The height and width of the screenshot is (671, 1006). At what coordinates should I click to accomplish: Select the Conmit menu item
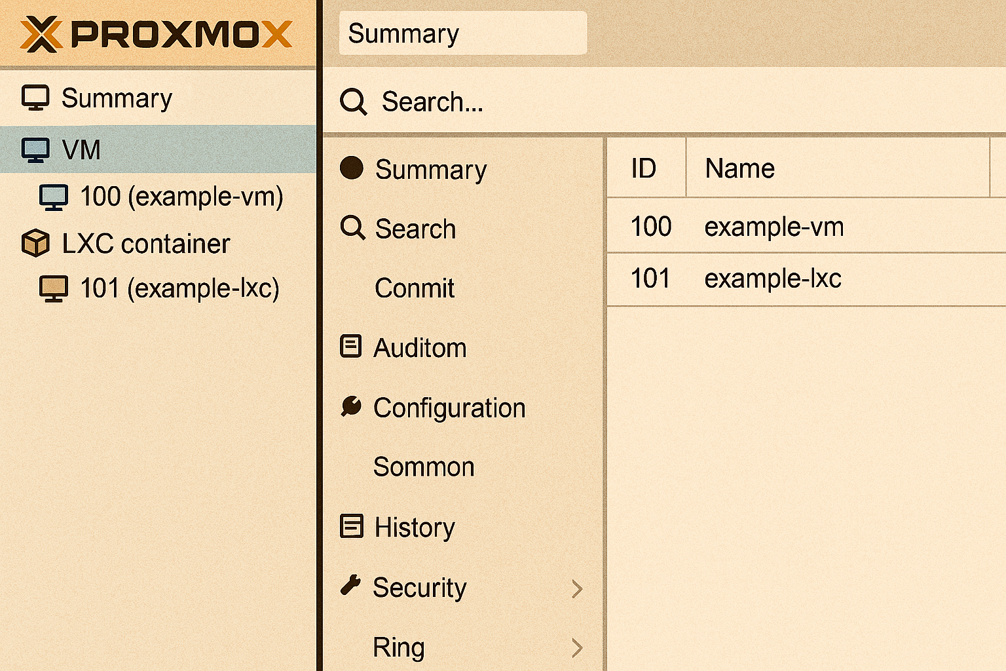point(415,288)
